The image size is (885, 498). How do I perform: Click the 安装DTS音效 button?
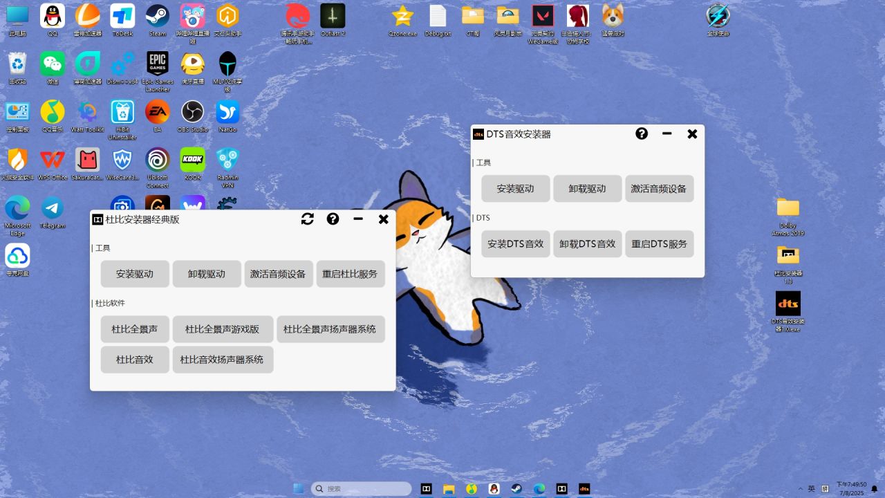(x=516, y=244)
